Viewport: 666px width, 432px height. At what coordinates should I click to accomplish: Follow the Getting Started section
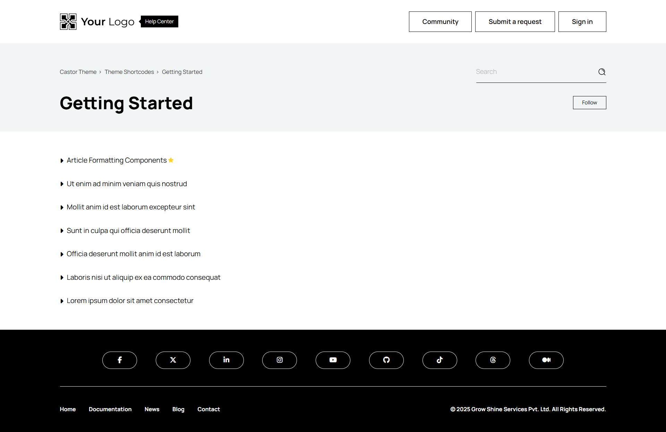click(589, 103)
